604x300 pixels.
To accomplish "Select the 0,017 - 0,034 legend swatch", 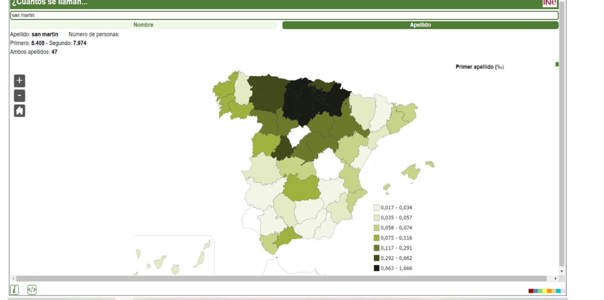I will 377,207.
